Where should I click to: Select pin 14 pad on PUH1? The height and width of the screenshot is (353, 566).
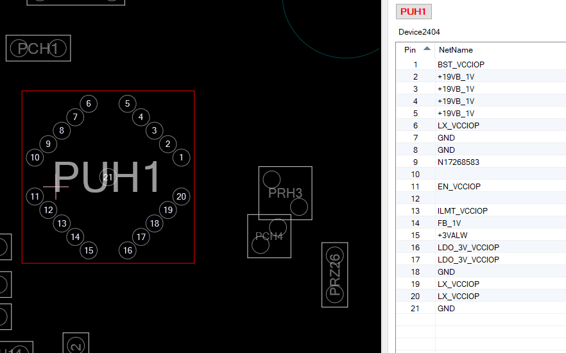click(75, 237)
